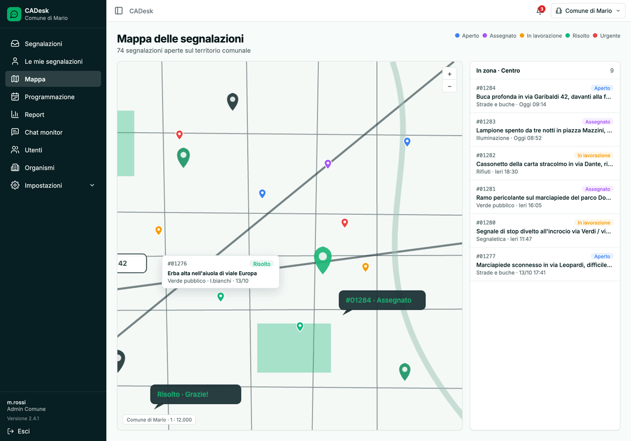
Task: Open report #01282 Cassonetto della carta
Action: pos(545,163)
